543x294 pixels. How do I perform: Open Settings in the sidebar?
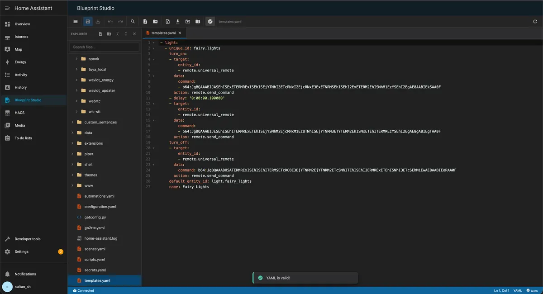[33, 251]
